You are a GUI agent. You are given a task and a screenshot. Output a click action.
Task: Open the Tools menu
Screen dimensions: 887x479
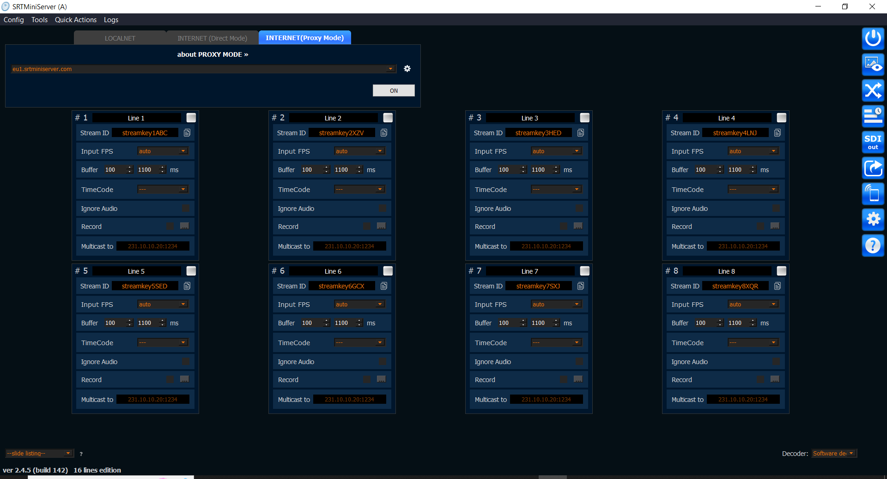coord(40,19)
